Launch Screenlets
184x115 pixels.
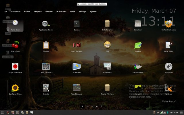click(77, 68)
